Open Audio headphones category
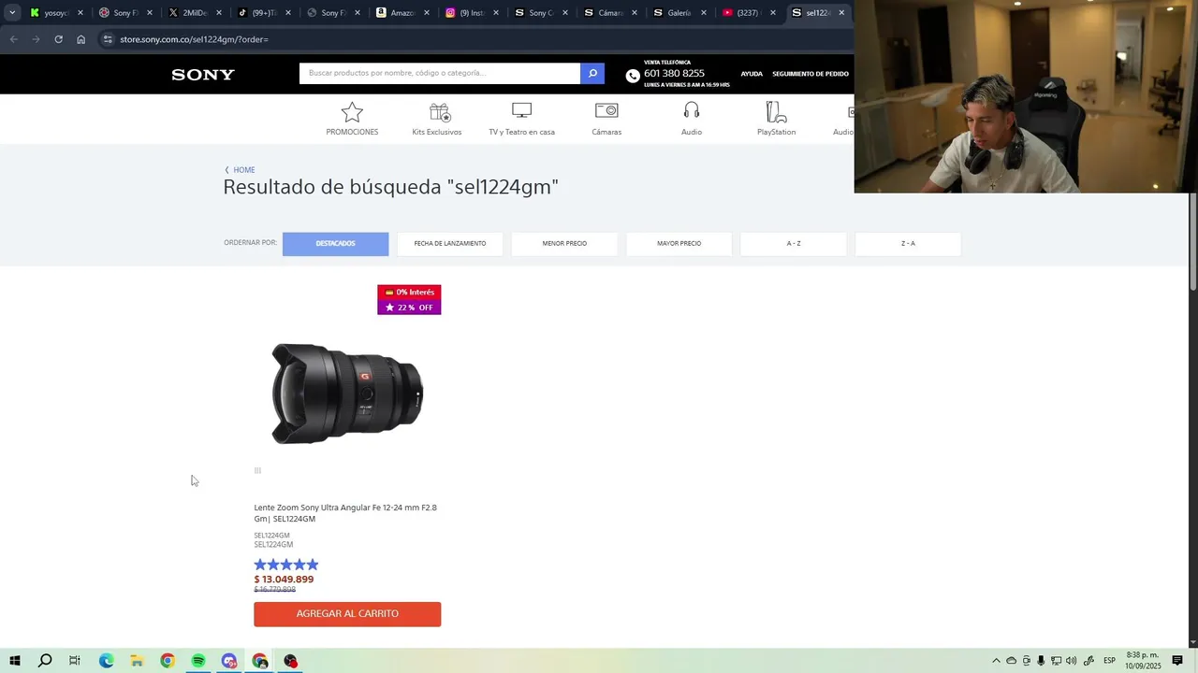Viewport: 1198px width, 673px height. [x=692, y=119]
